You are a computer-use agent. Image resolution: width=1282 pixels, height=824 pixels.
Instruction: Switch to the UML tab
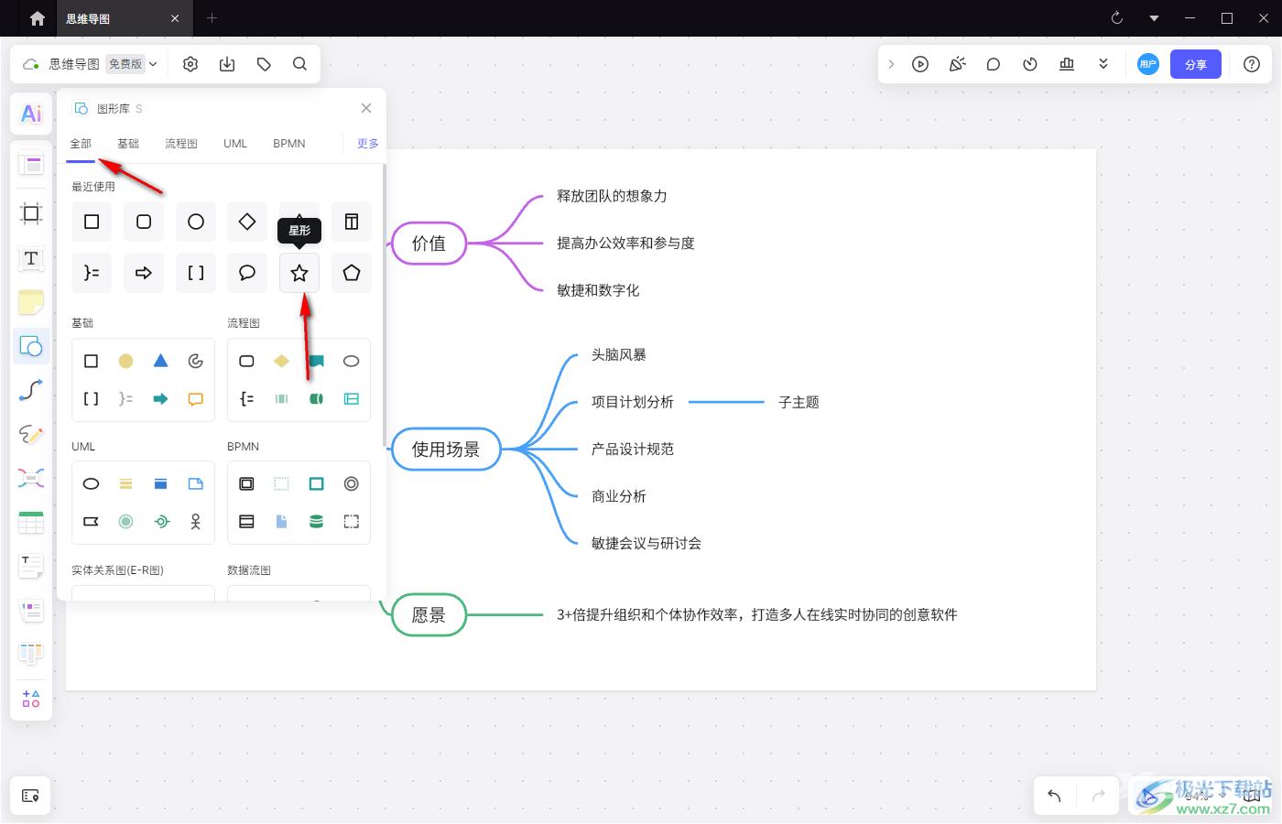point(235,144)
